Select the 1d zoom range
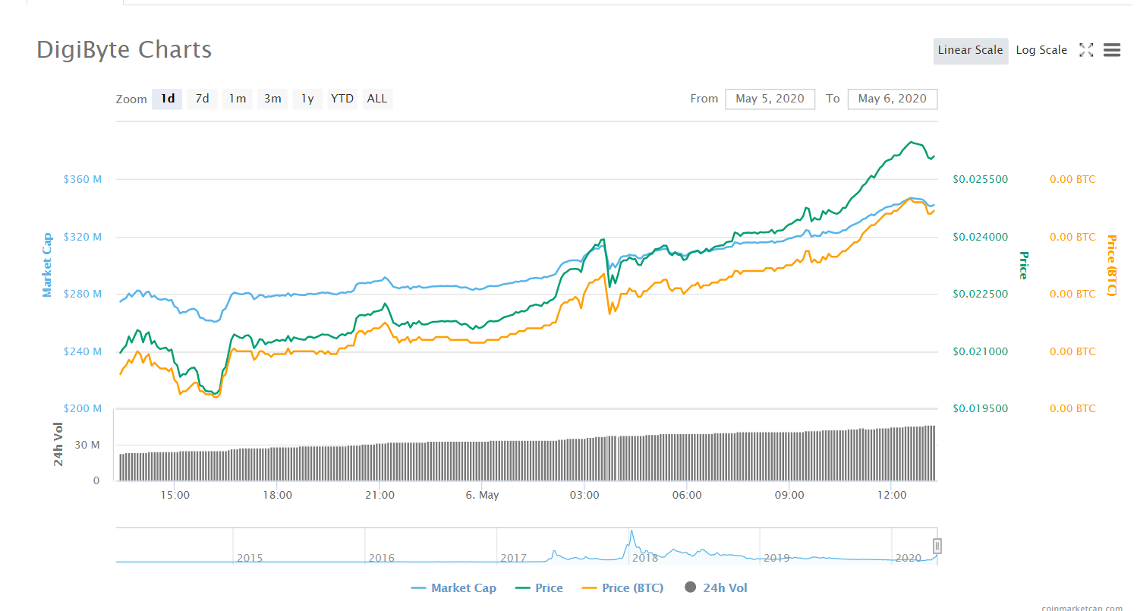1137x611 pixels. pyautogui.click(x=168, y=99)
